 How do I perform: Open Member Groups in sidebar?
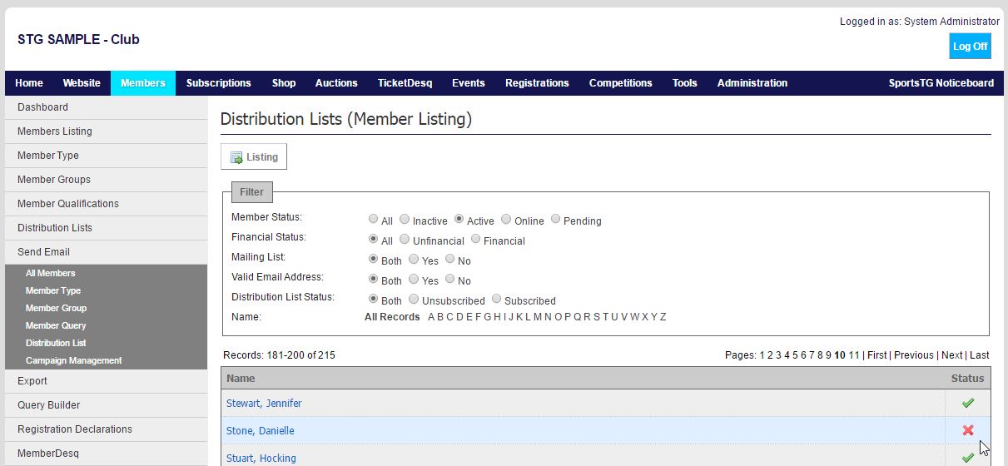click(106, 180)
